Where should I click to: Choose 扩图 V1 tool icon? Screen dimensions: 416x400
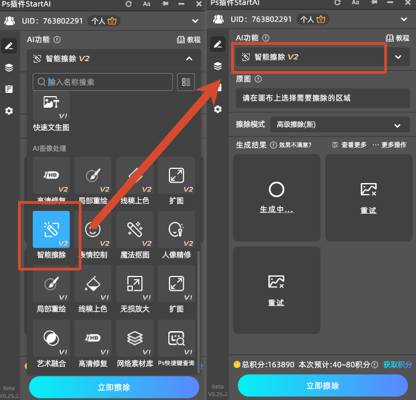click(x=177, y=284)
